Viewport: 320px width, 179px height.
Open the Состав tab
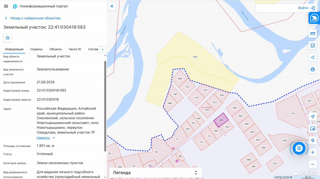(x=93, y=49)
